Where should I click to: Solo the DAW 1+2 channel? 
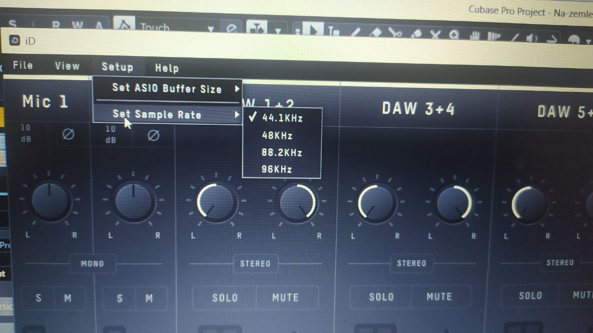225,298
